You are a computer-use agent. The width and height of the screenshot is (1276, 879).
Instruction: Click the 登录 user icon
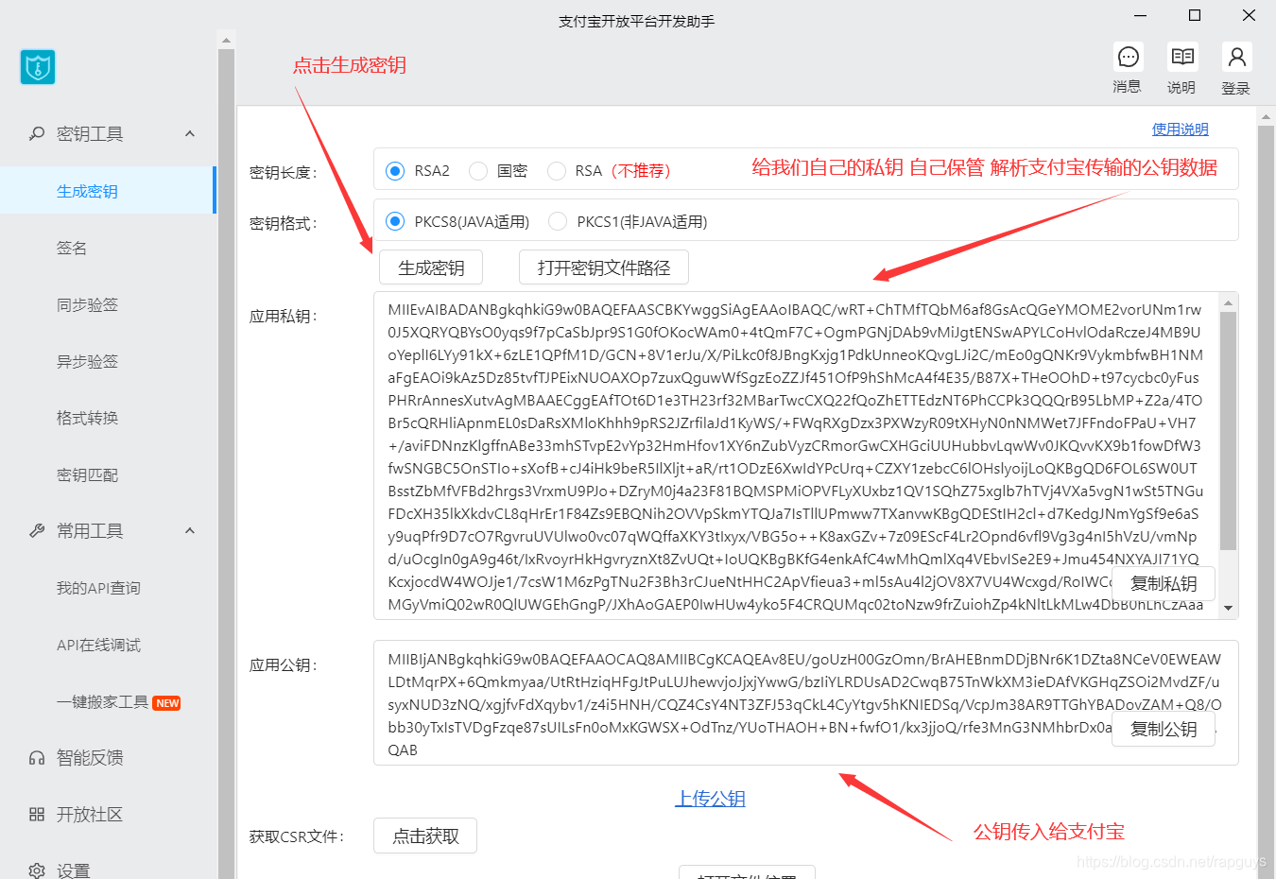click(x=1236, y=58)
